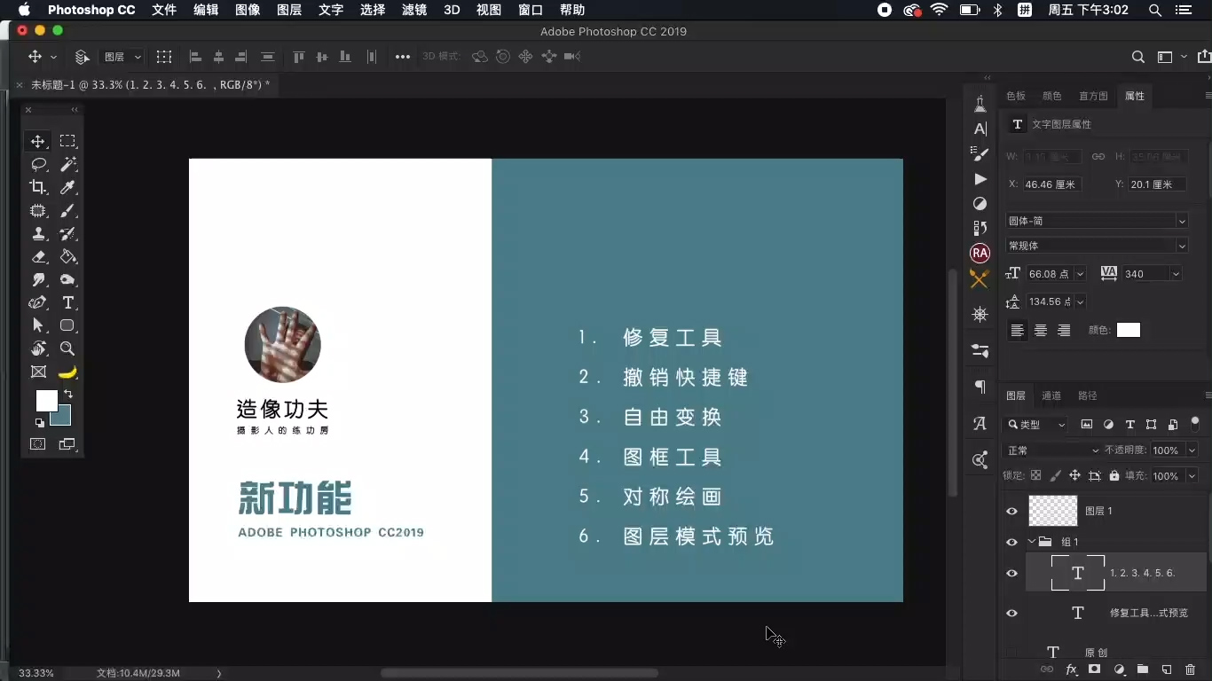Select the Brush tool in toolbox
Screen dimensions: 1212x681
pos(67,211)
